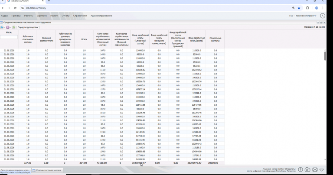Click the clock icon beside organization name

(323, 16)
